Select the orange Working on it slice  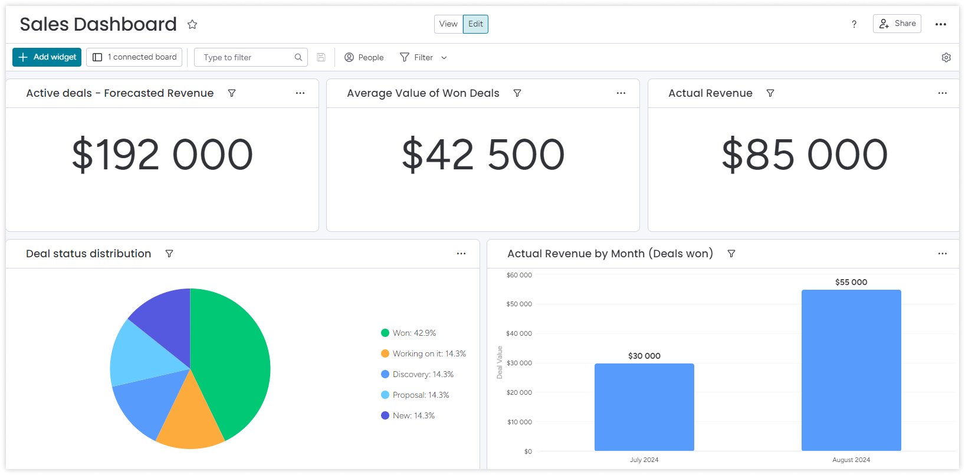[x=190, y=419]
